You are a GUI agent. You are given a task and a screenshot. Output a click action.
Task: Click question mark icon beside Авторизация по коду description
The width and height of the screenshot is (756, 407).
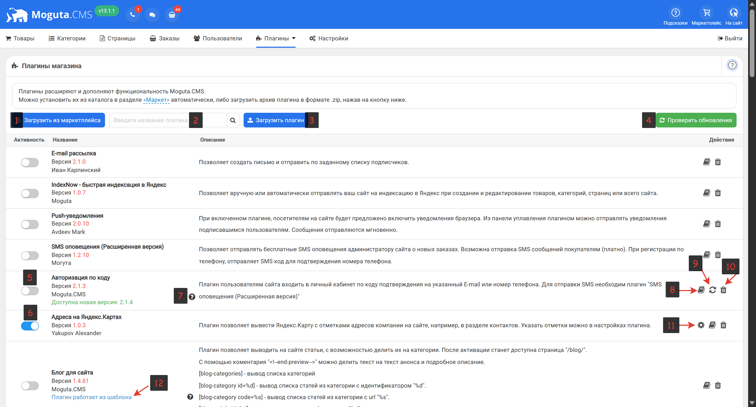(192, 297)
